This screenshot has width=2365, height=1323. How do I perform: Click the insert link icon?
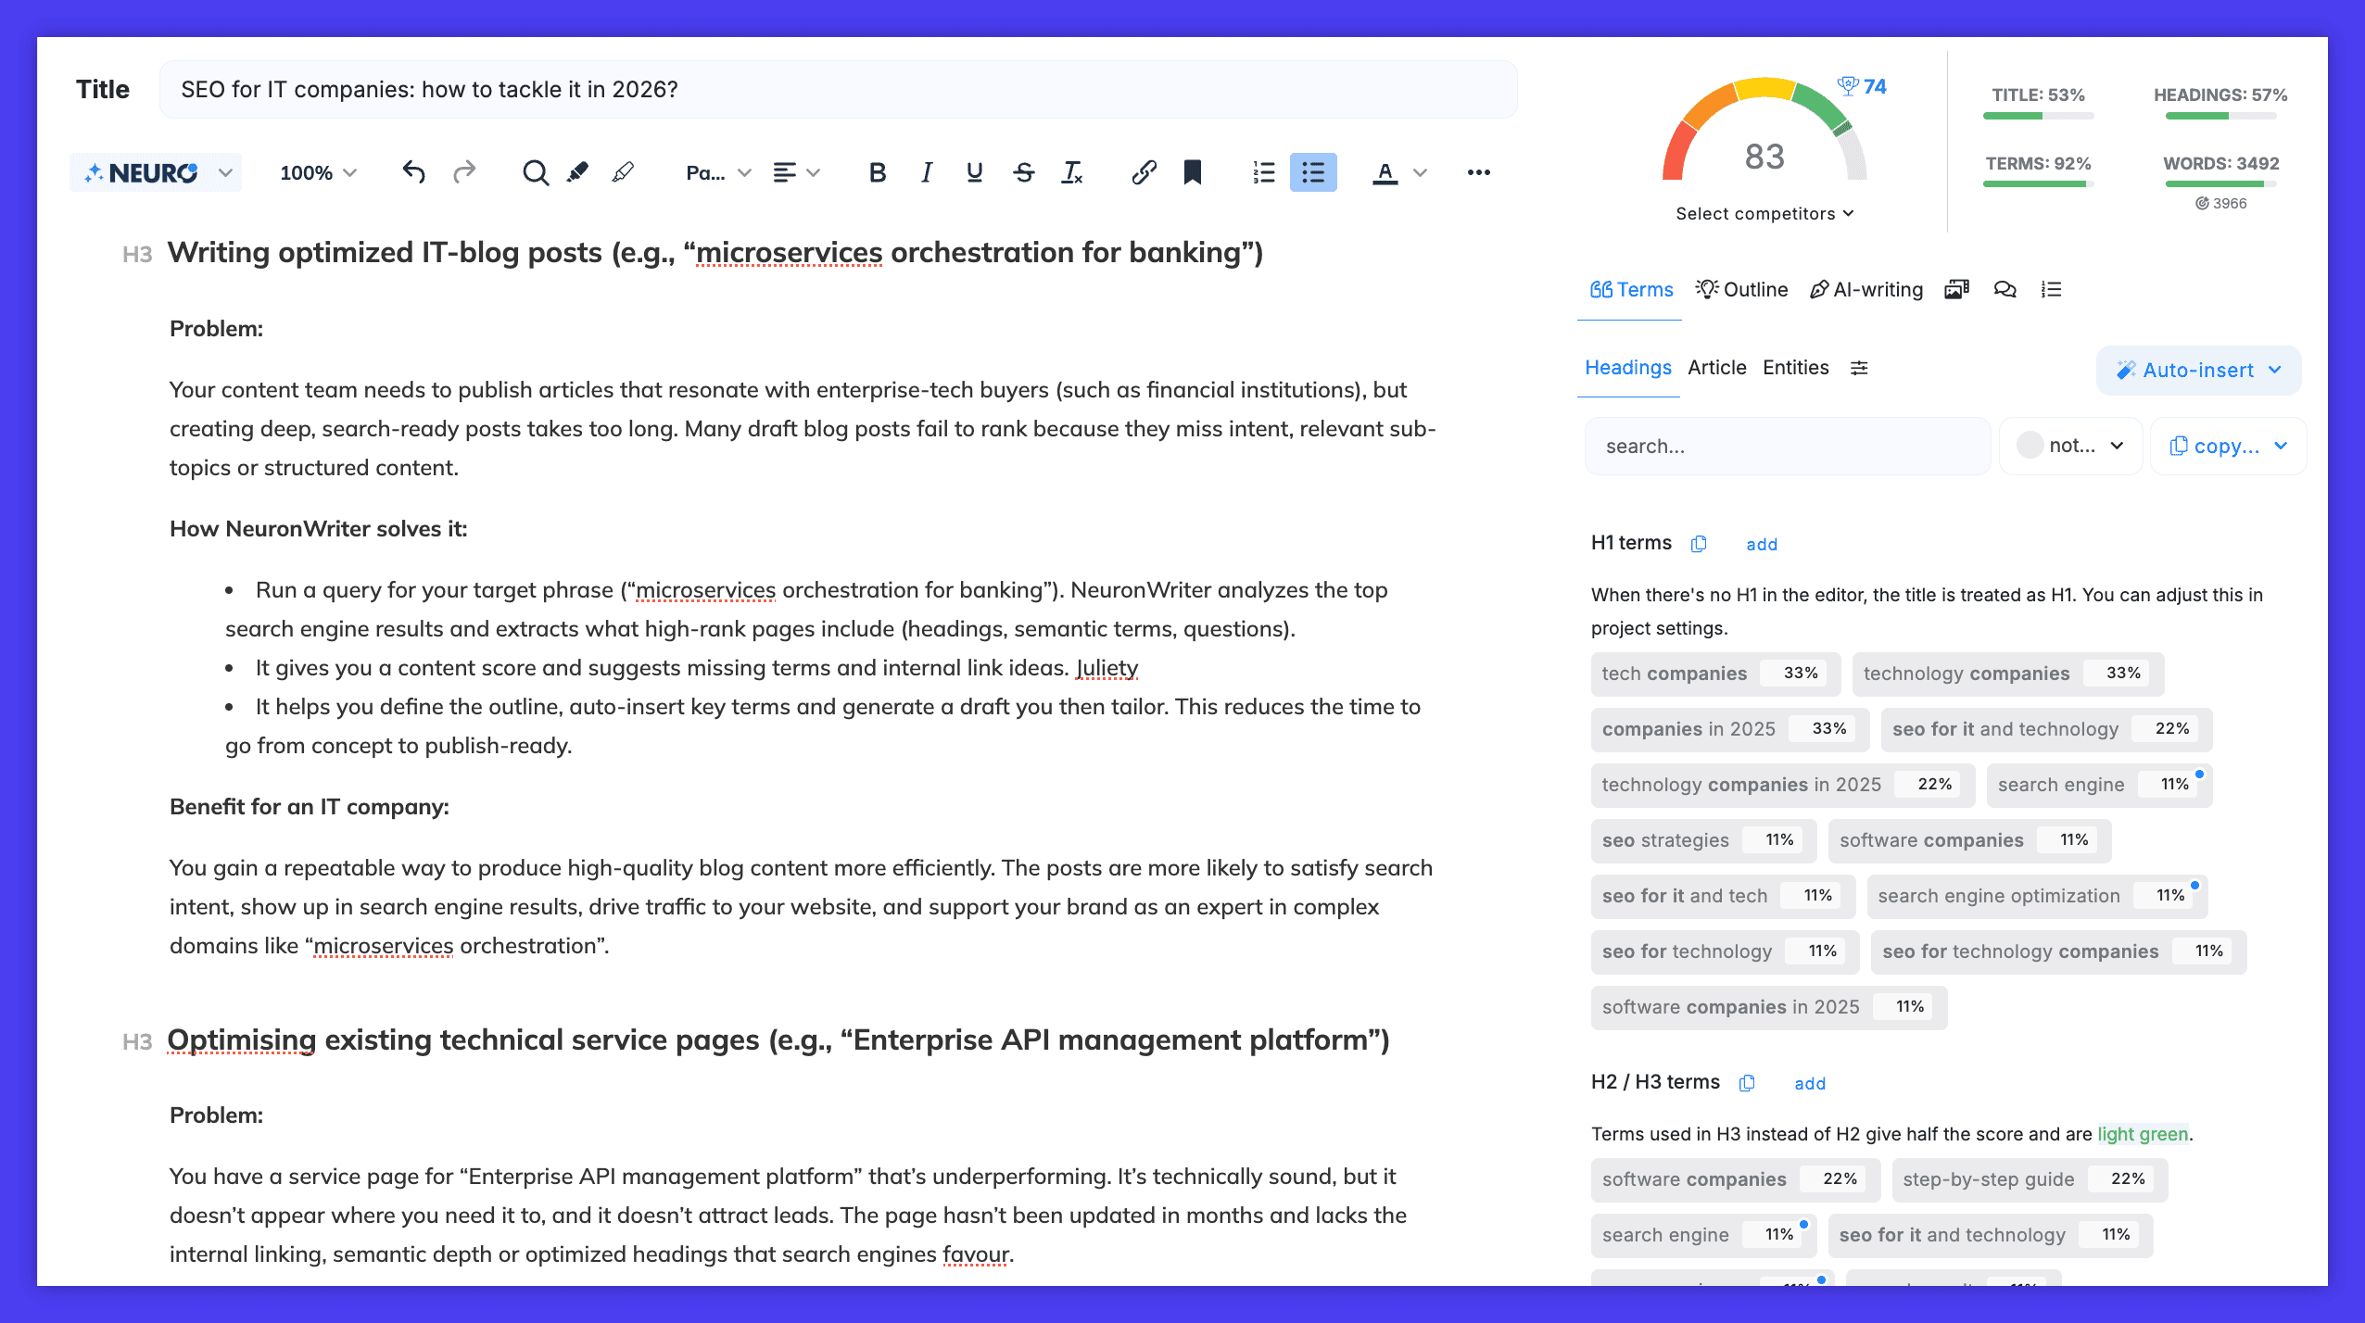[x=1144, y=172]
